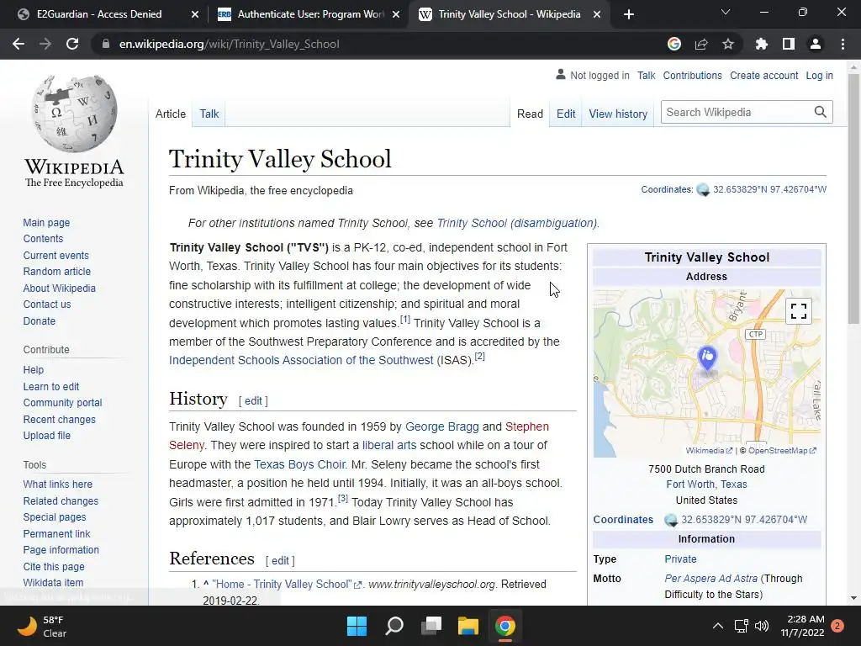Open the user Talk link at top
The height and width of the screenshot is (646, 861).
[x=647, y=75]
